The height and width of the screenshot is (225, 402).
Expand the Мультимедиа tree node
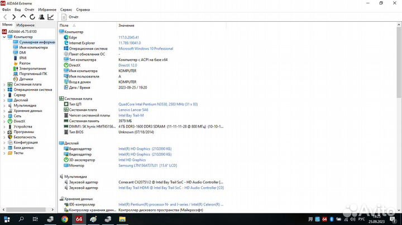(x=4, y=105)
